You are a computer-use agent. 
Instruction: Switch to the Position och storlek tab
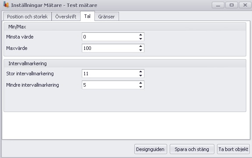(27, 17)
